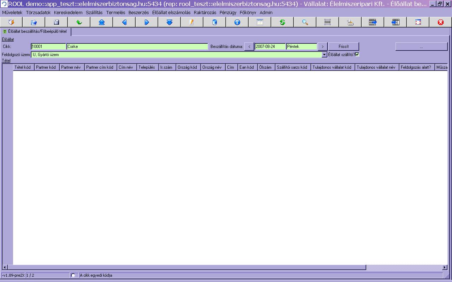This screenshot has height=282, width=452.
Task: Click the table import arrow icon
Action: (395, 22)
